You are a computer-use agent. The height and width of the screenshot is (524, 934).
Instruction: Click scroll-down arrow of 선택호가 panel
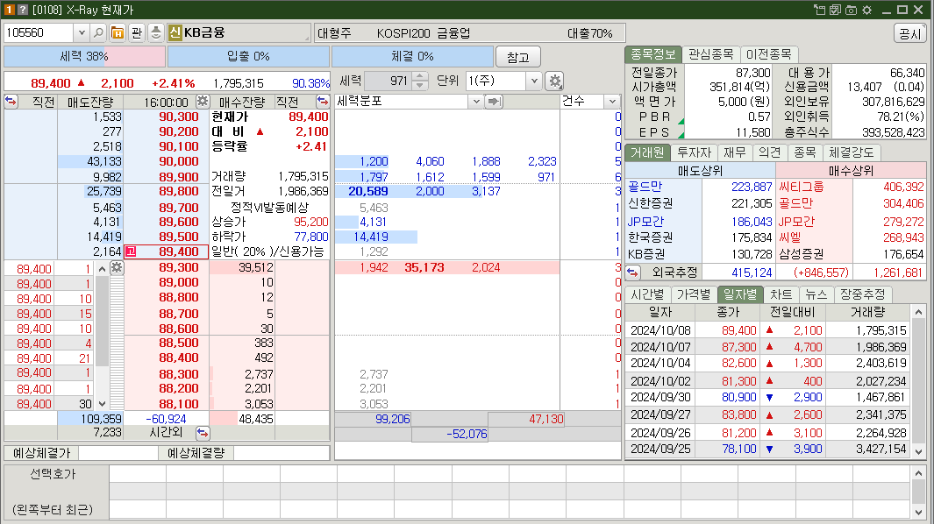918,512
